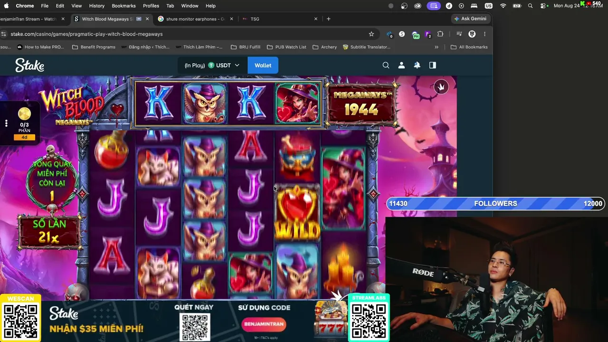Viewport: 608px width, 342px height.
Task: Open the All Bookmarks folder
Action: (x=469, y=47)
